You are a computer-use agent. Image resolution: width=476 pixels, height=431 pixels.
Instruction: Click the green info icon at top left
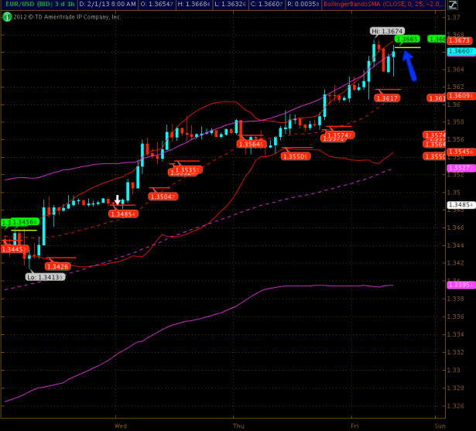(x=7, y=15)
